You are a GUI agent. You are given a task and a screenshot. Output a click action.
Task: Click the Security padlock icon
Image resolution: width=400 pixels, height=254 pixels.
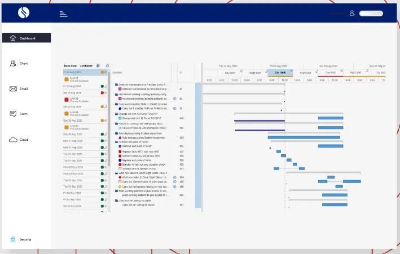pyautogui.click(x=13, y=239)
